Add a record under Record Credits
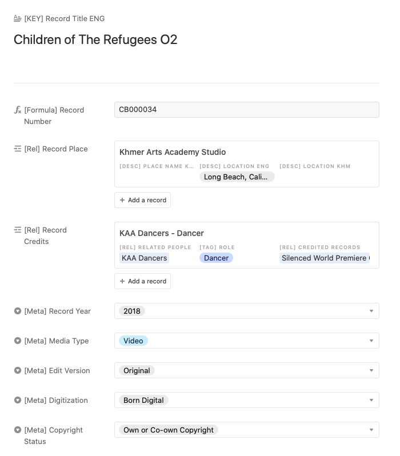The image size is (400, 456). [142, 281]
